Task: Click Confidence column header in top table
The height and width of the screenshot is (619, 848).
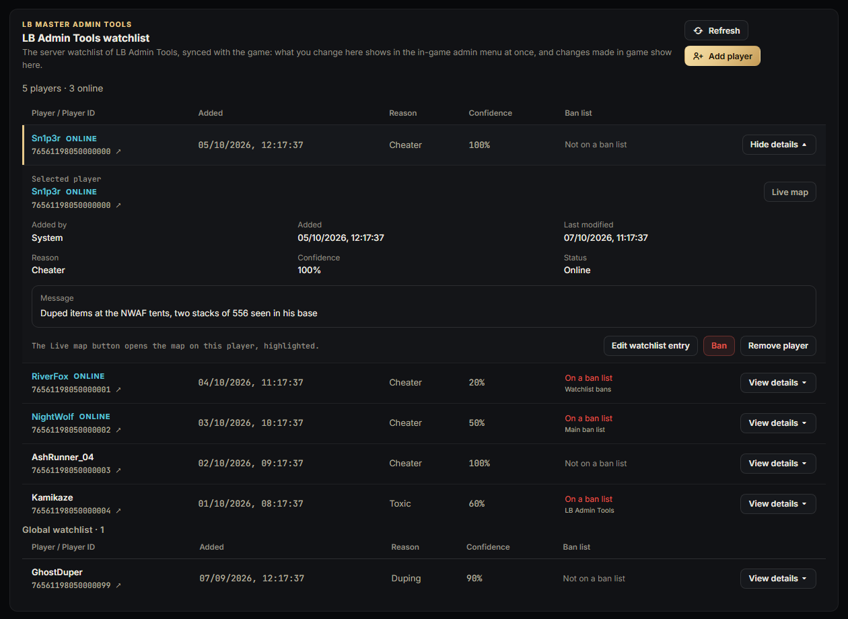Action: coord(491,113)
